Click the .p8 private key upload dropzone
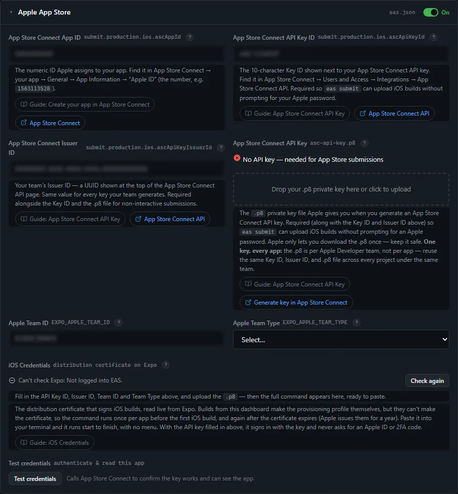Viewport: 458px width, 494px height. (x=341, y=189)
